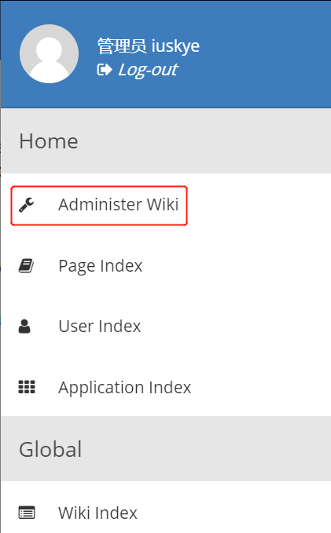331x533 pixels.
Task: Click the log-out arrow icon
Action: [105, 70]
